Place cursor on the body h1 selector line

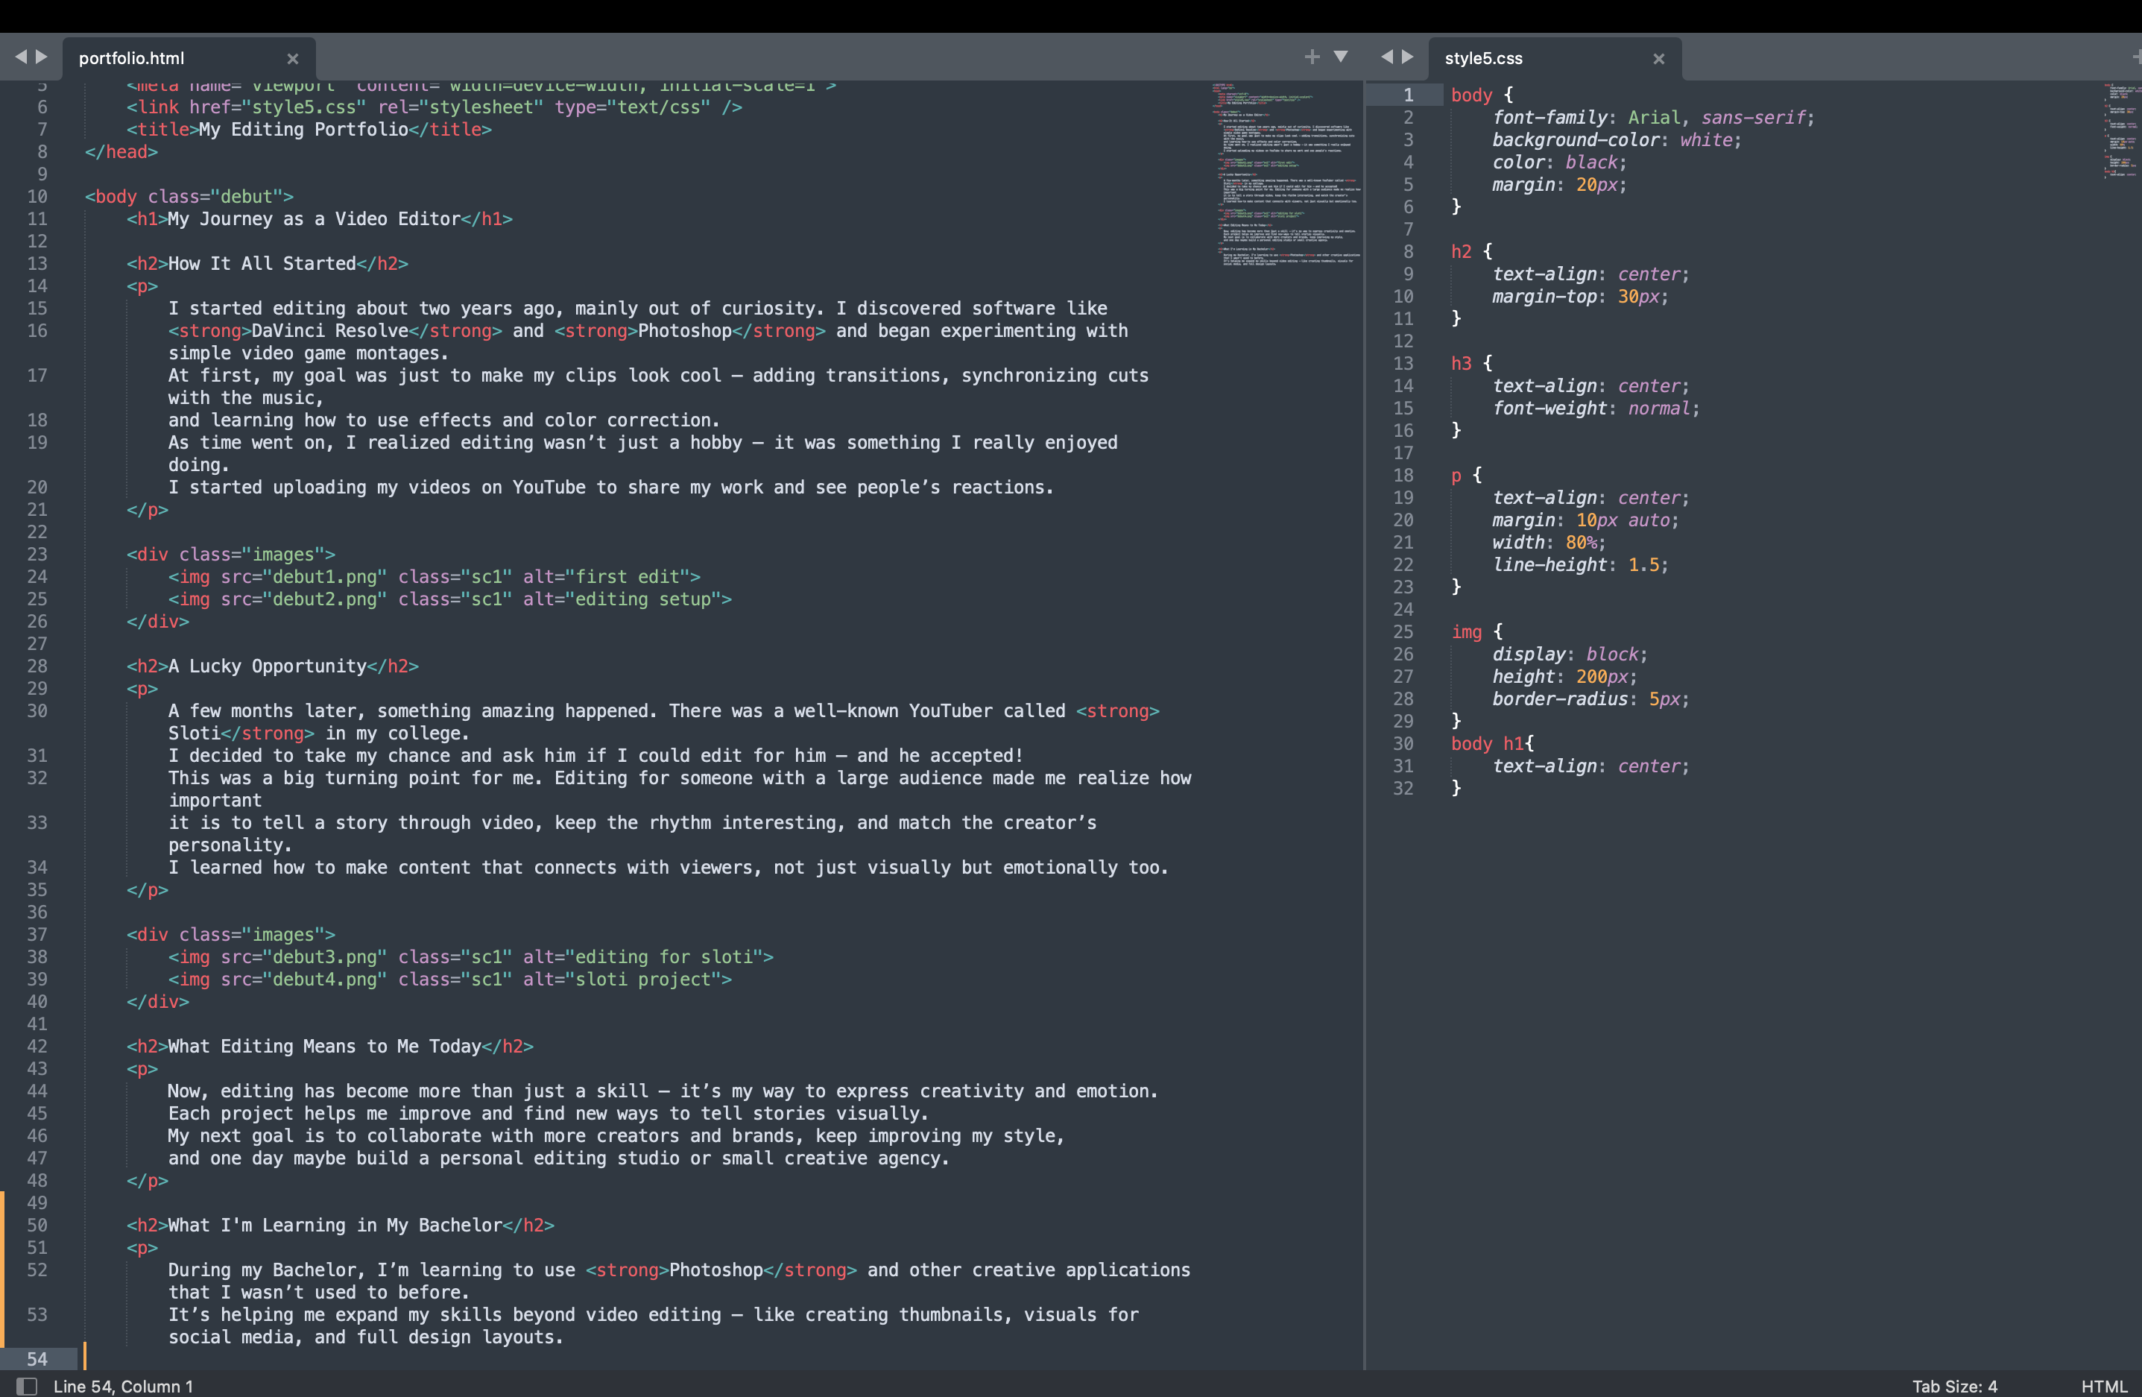[1491, 743]
